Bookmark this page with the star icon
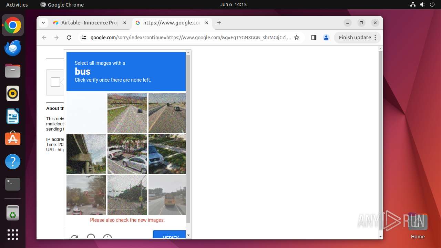Screen dimensions: 441x248 pos(297,38)
